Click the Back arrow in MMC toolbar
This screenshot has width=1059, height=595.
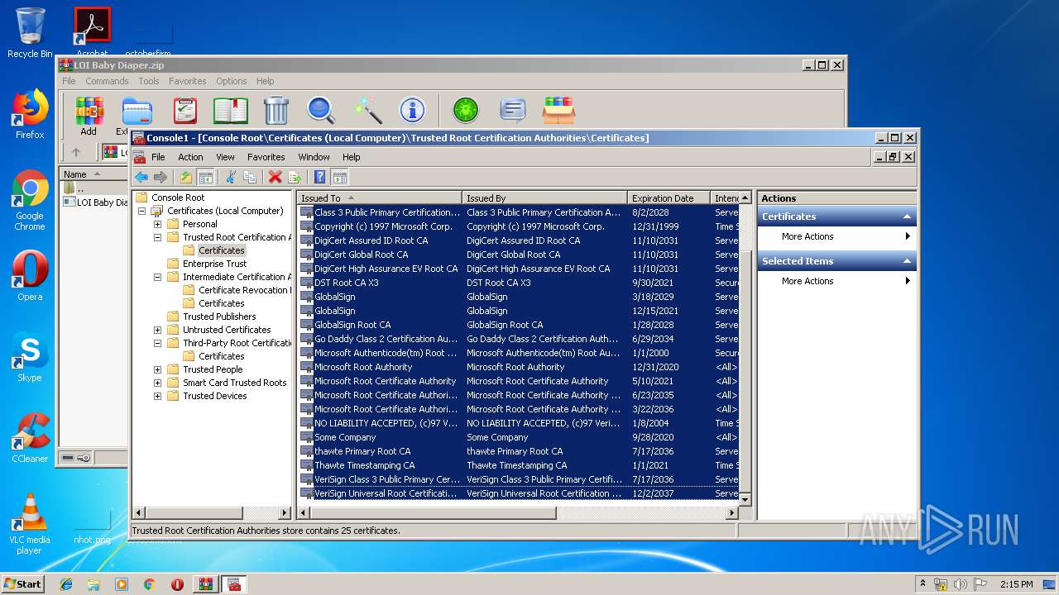coord(141,177)
